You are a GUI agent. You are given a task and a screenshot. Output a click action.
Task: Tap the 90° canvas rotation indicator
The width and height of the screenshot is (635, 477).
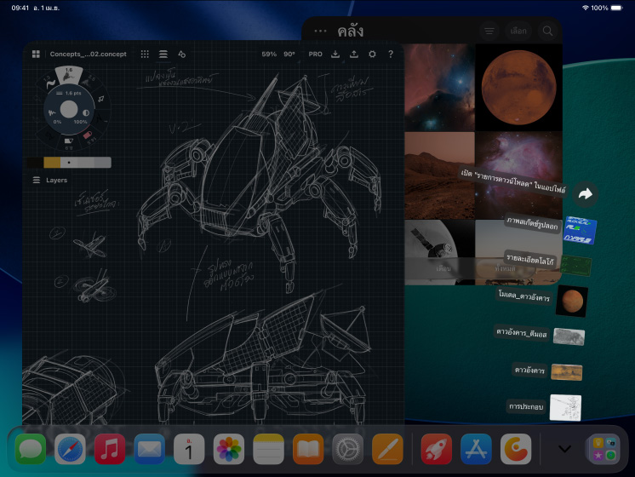[289, 54]
